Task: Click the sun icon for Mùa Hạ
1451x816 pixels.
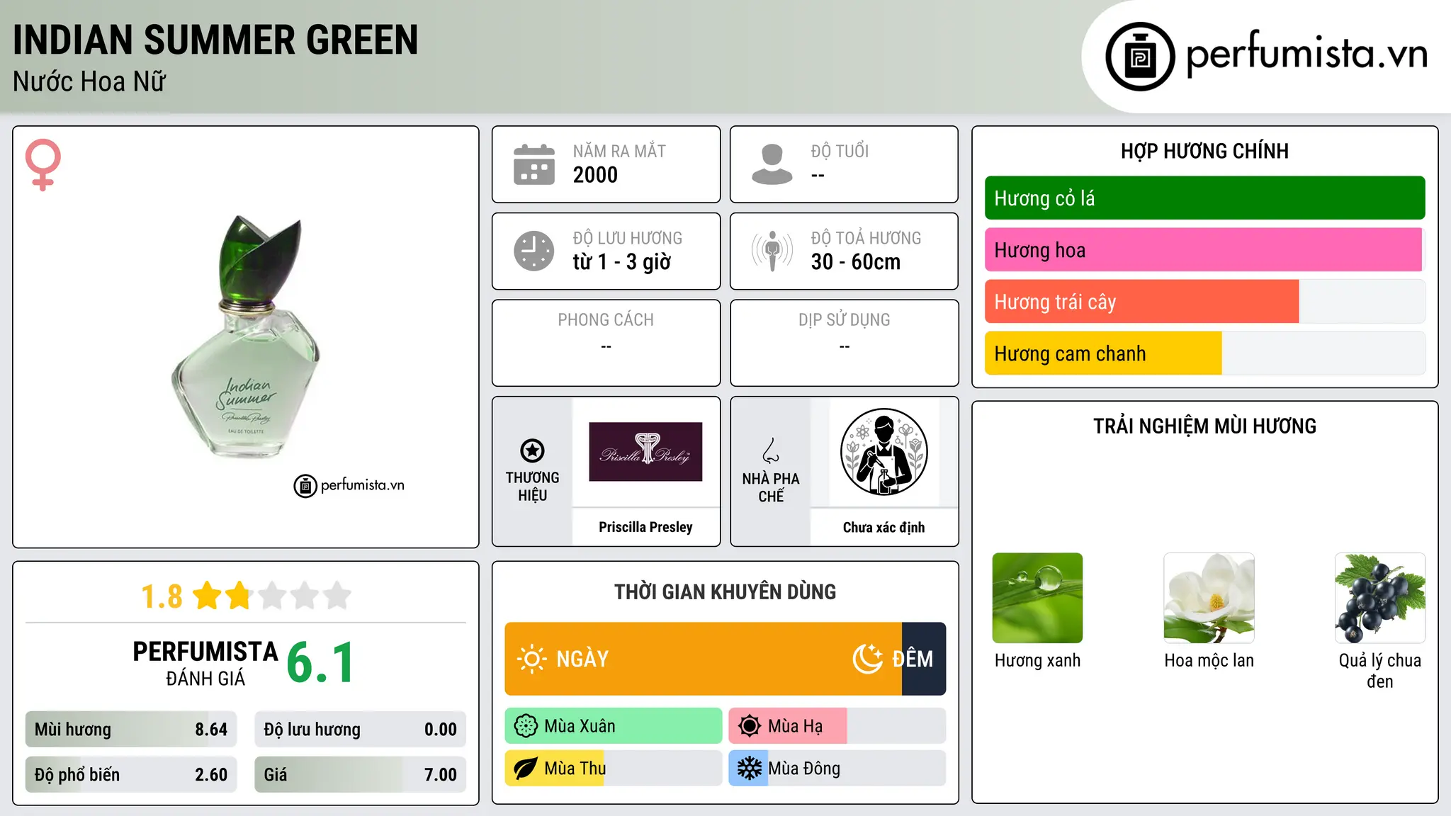Action: pos(750,726)
